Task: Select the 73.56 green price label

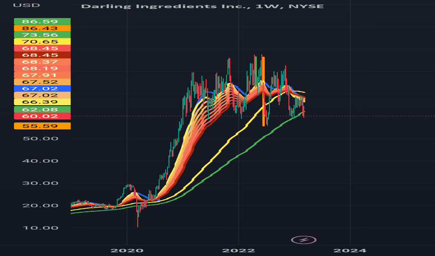Action: point(42,35)
